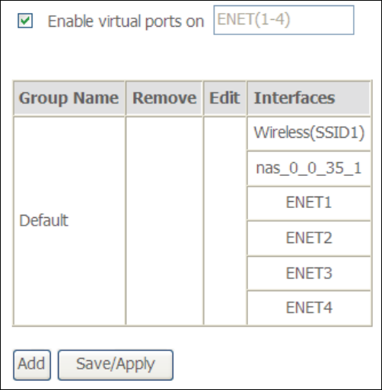Click the Add button

(x=32, y=365)
